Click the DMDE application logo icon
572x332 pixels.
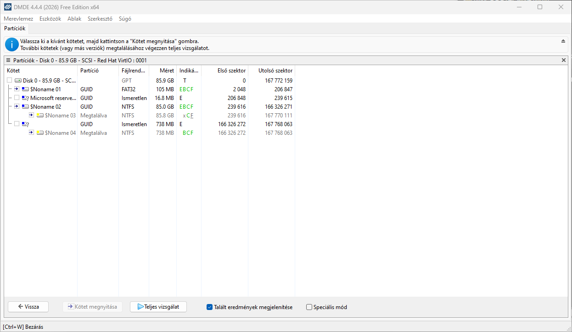[x=7, y=7]
